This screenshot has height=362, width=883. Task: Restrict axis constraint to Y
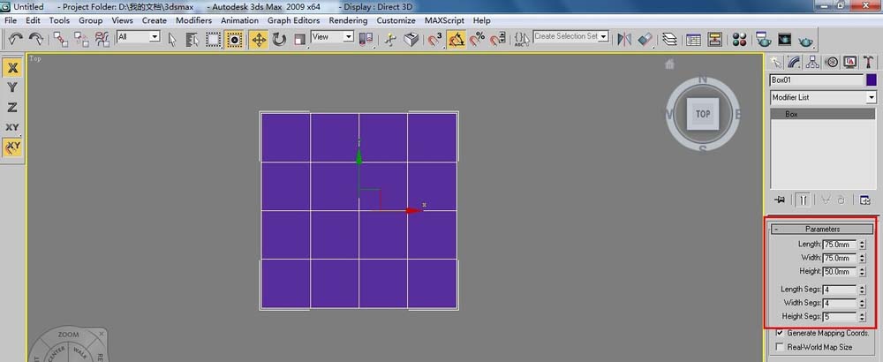point(12,87)
